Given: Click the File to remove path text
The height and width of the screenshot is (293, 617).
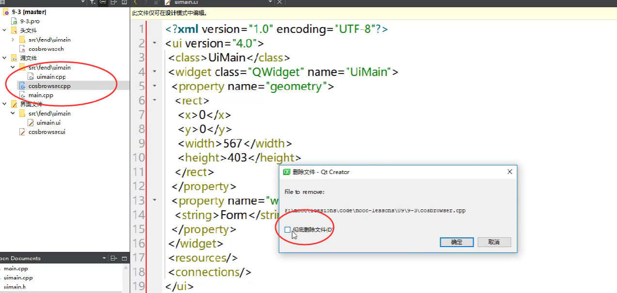Looking at the screenshot, I should tap(375, 210).
